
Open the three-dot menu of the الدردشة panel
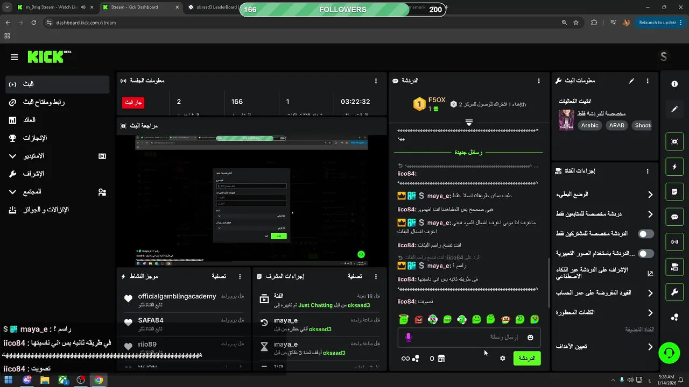(538, 81)
